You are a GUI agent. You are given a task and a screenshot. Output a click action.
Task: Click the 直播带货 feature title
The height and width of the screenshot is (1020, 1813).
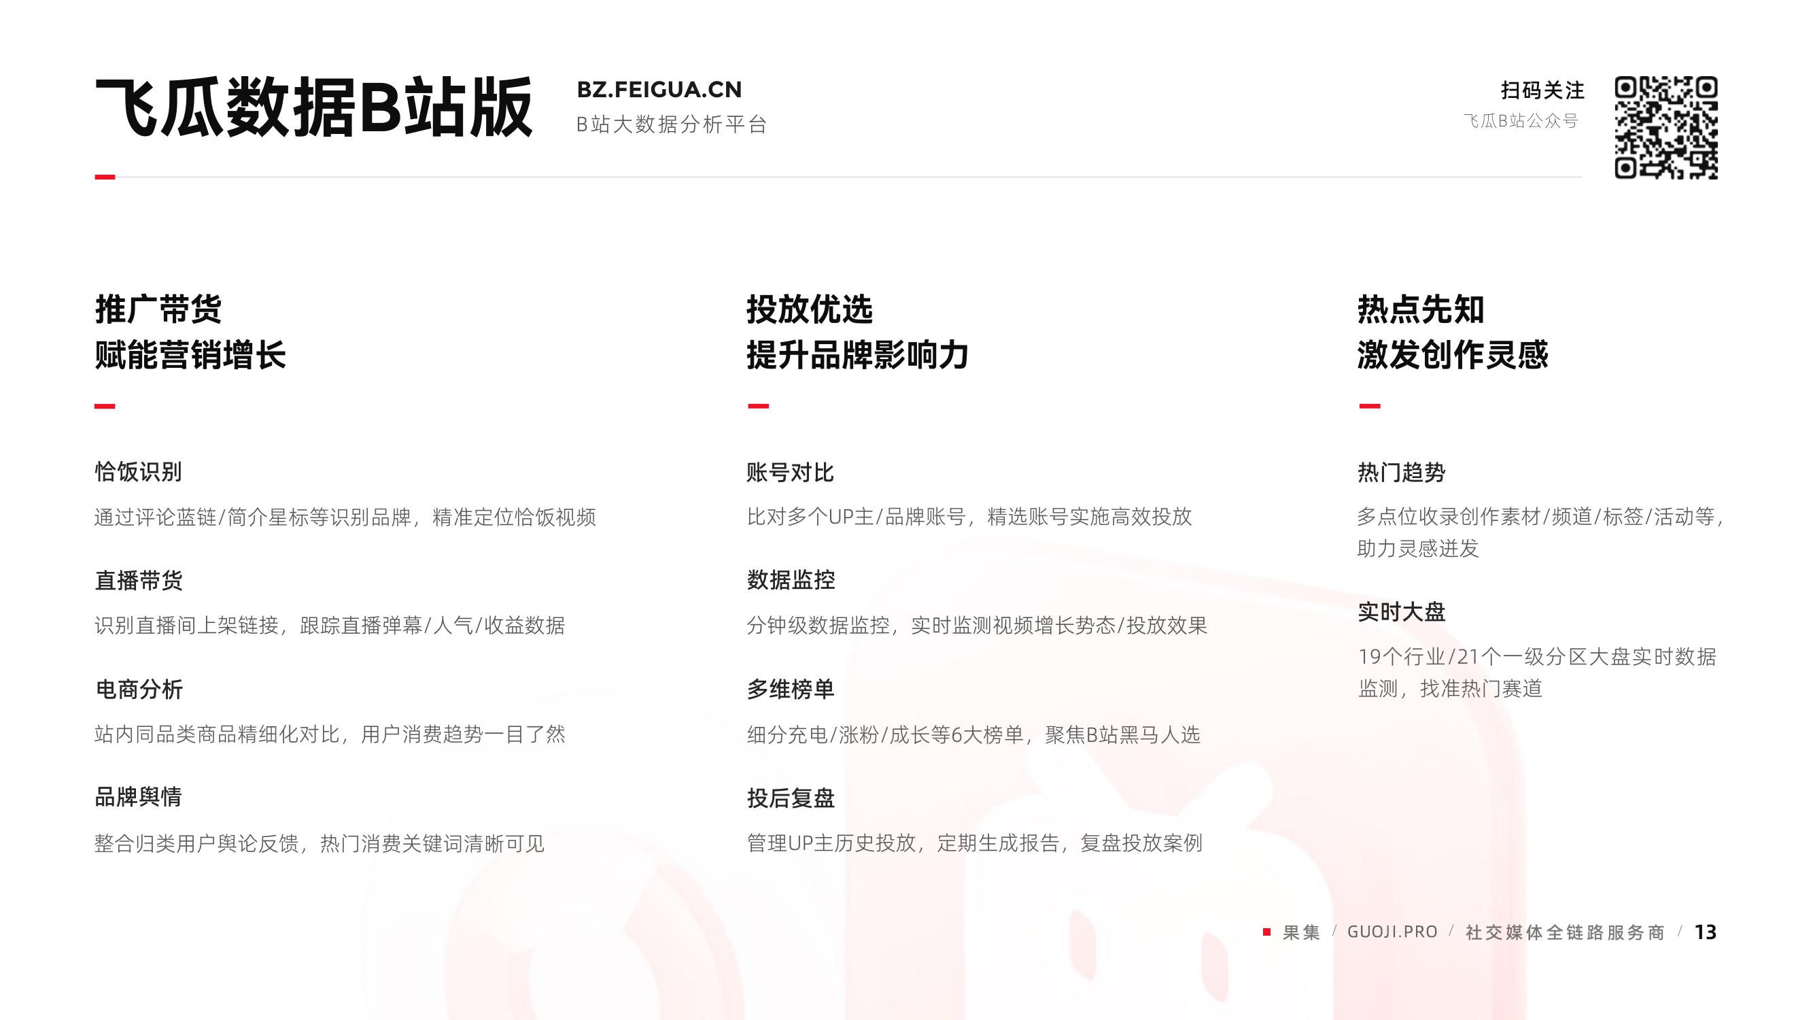139,581
